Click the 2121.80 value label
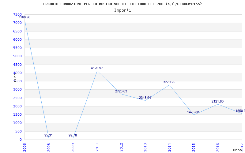The width and height of the screenshot is (245, 153). click(x=217, y=102)
